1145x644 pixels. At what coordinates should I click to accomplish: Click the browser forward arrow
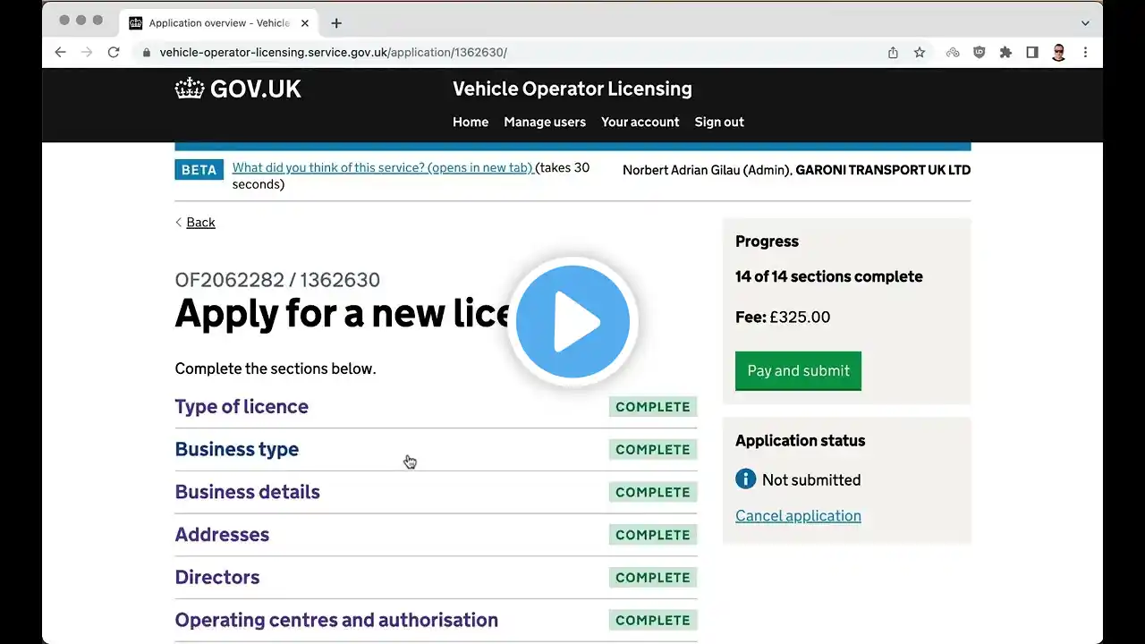coord(87,53)
